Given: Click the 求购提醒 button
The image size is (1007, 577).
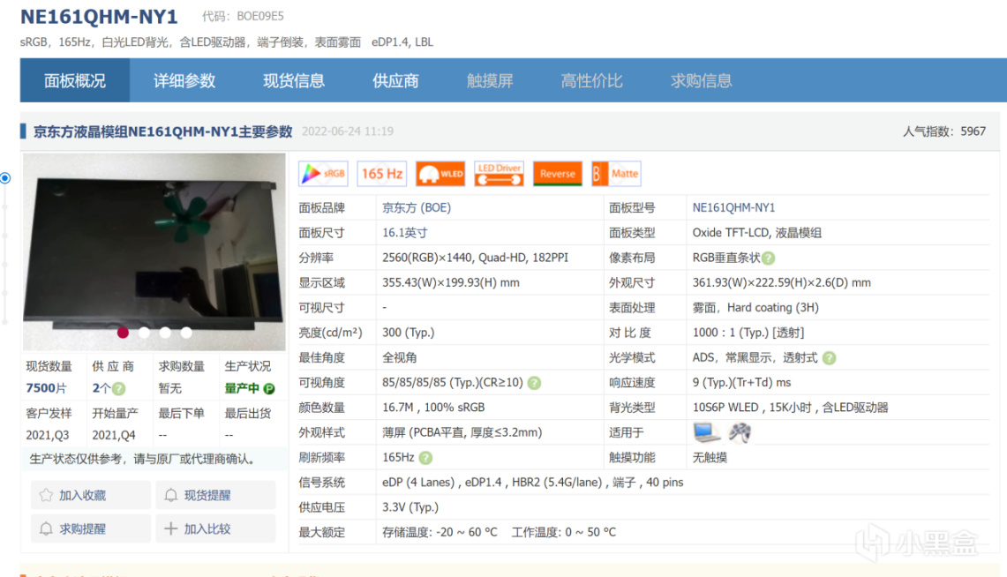Looking at the screenshot, I should (91, 528).
